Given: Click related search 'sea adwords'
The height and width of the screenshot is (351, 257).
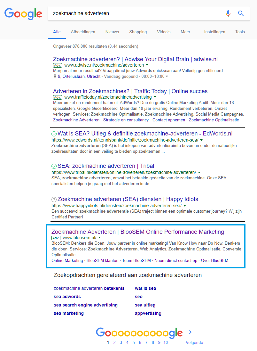Looking at the screenshot, I should coord(67,297).
